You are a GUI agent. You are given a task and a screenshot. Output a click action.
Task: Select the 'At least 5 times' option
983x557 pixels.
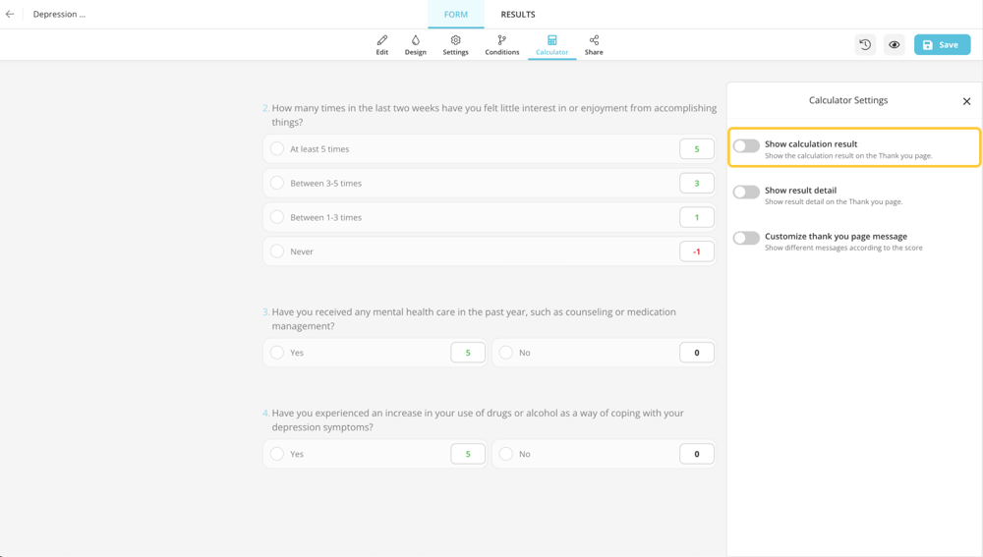point(277,149)
